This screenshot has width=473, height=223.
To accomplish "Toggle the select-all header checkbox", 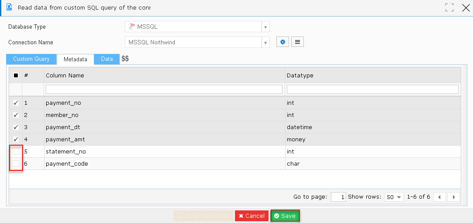I will 16,76.
